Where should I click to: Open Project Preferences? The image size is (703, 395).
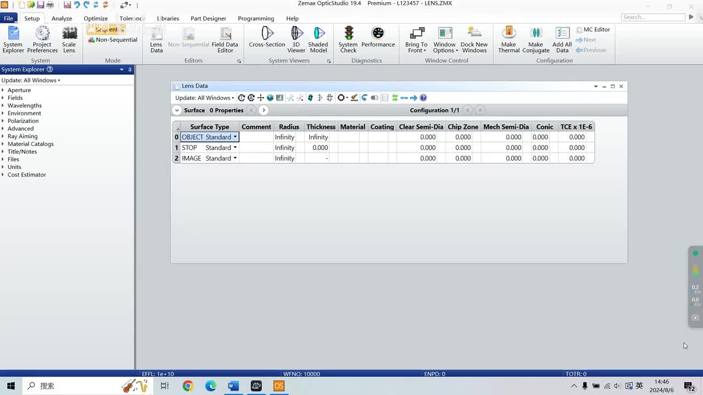42,38
